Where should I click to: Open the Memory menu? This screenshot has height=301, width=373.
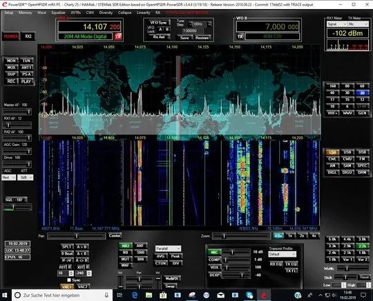coord(26,12)
